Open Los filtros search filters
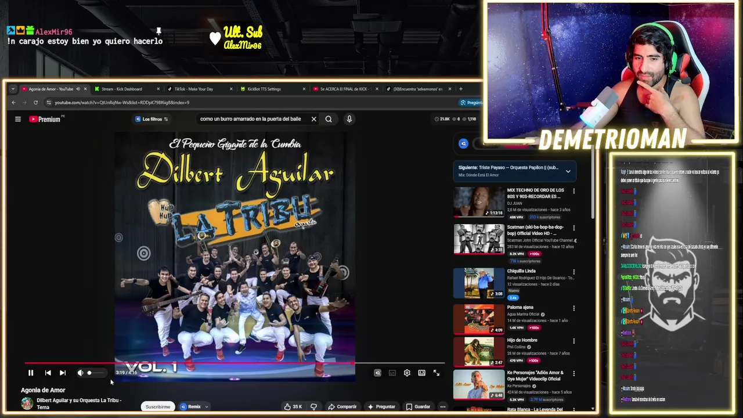Viewport: 743px width, 418px height. click(152, 119)
